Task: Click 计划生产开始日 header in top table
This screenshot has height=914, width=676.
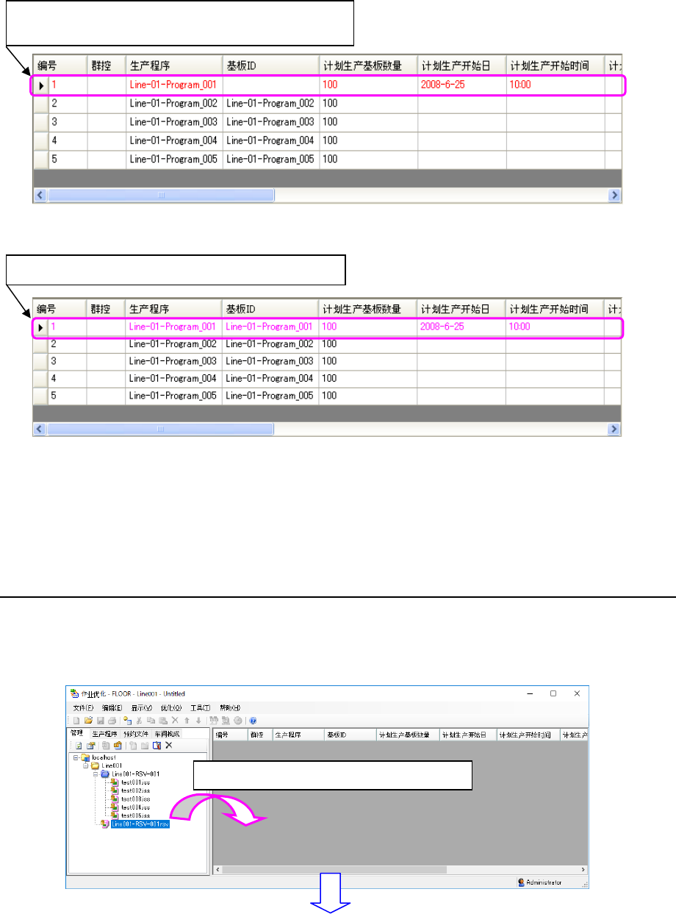Action: [461, 65]
